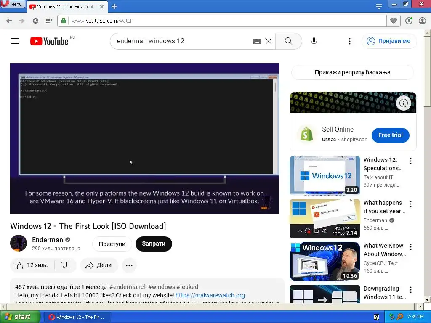Open the malwarewatch.org link
Viewport: 431px width, 323px height.
[x=210, y=295]
